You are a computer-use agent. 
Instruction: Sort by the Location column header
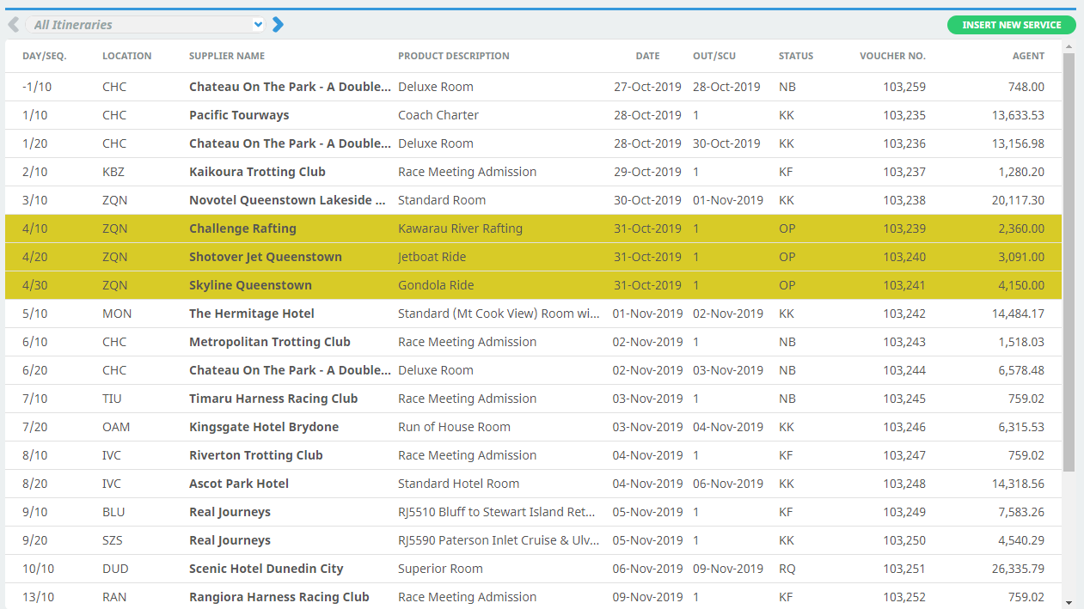(x=126, y=56)
